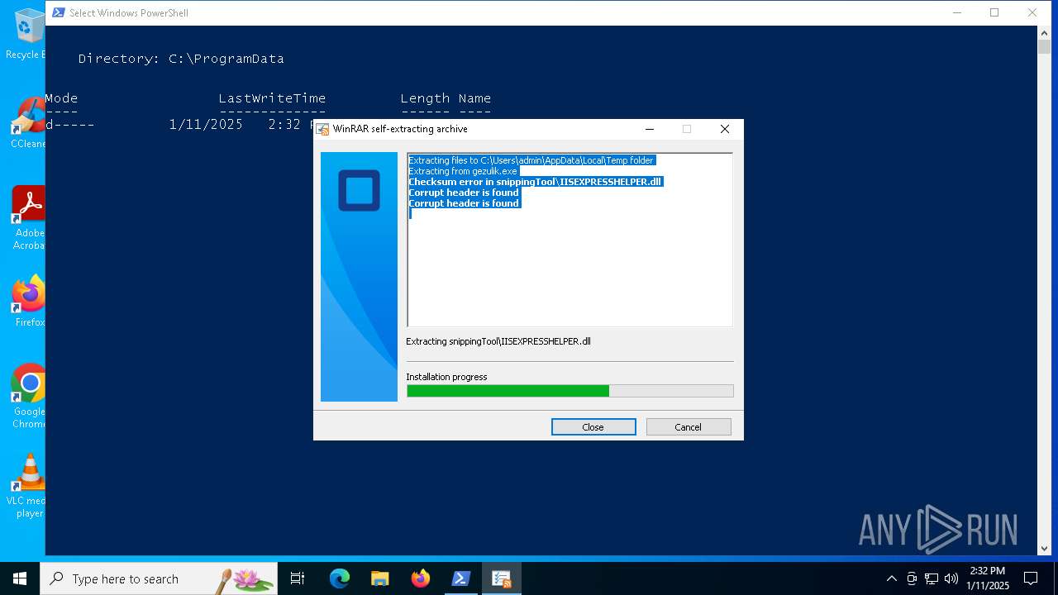Click the 'Mode' column header in PowerShell
Viewport: 1058px width, 595px height.
point(61,98)
